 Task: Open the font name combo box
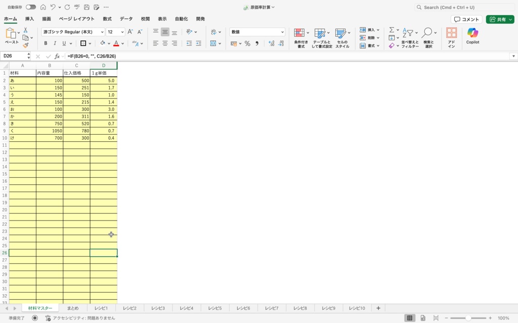point(73,32)
